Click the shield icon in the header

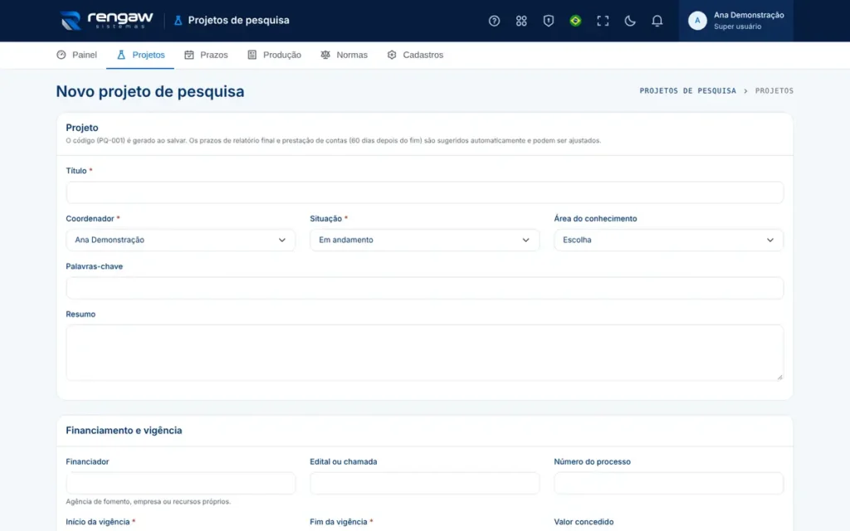coord(548,21)
